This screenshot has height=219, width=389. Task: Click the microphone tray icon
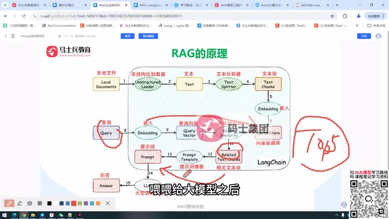pyautogui.click(x=343, y=215)
